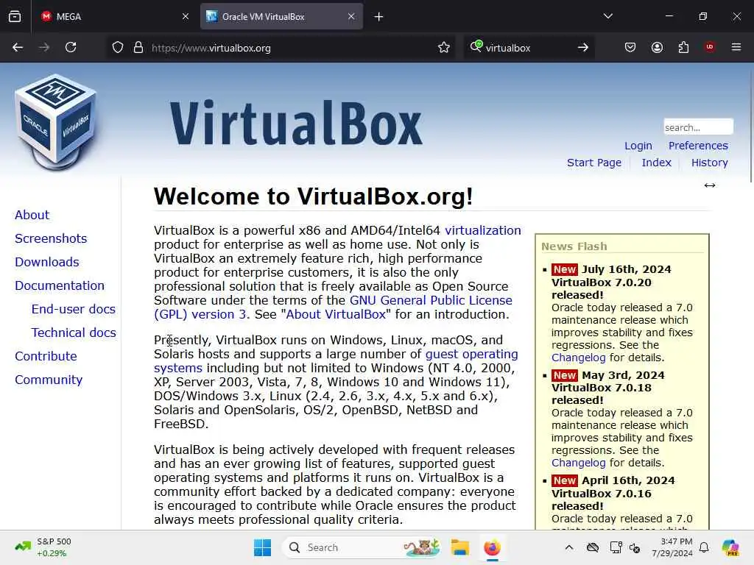Open the Downloads sidebar link

point(47,262)
